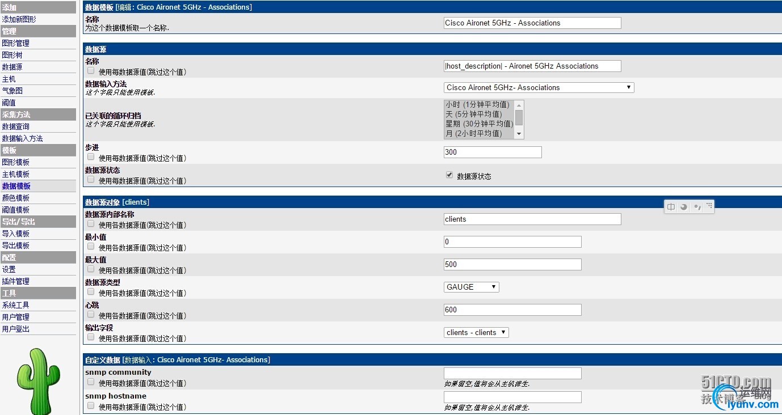Tick the checkbox under snmp hostname
The width and height of the screenshot is (782, 415).
click(91, 406)
